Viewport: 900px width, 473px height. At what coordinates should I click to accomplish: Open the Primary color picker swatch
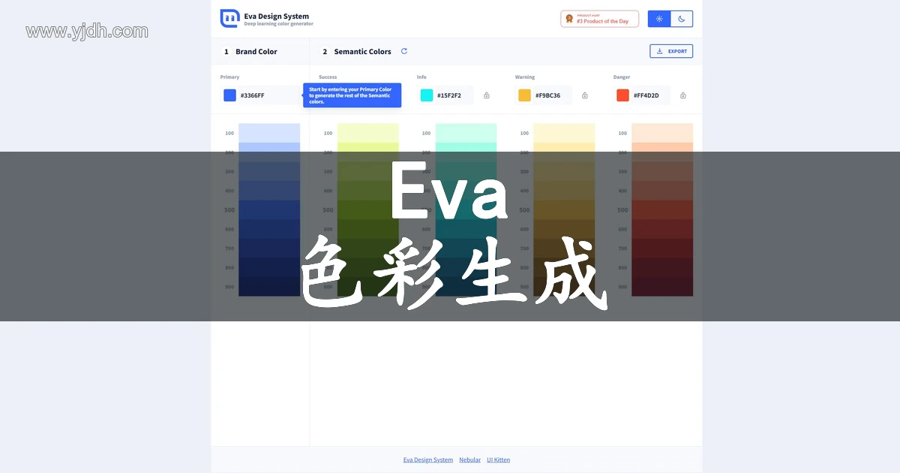tap(229, 95)
